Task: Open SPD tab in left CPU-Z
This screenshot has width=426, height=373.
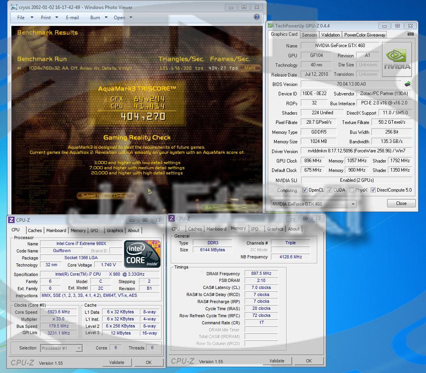Action: (94, 230)
